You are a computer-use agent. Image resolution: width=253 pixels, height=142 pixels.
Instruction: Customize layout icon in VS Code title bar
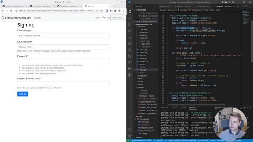click(x=233, y=2)
